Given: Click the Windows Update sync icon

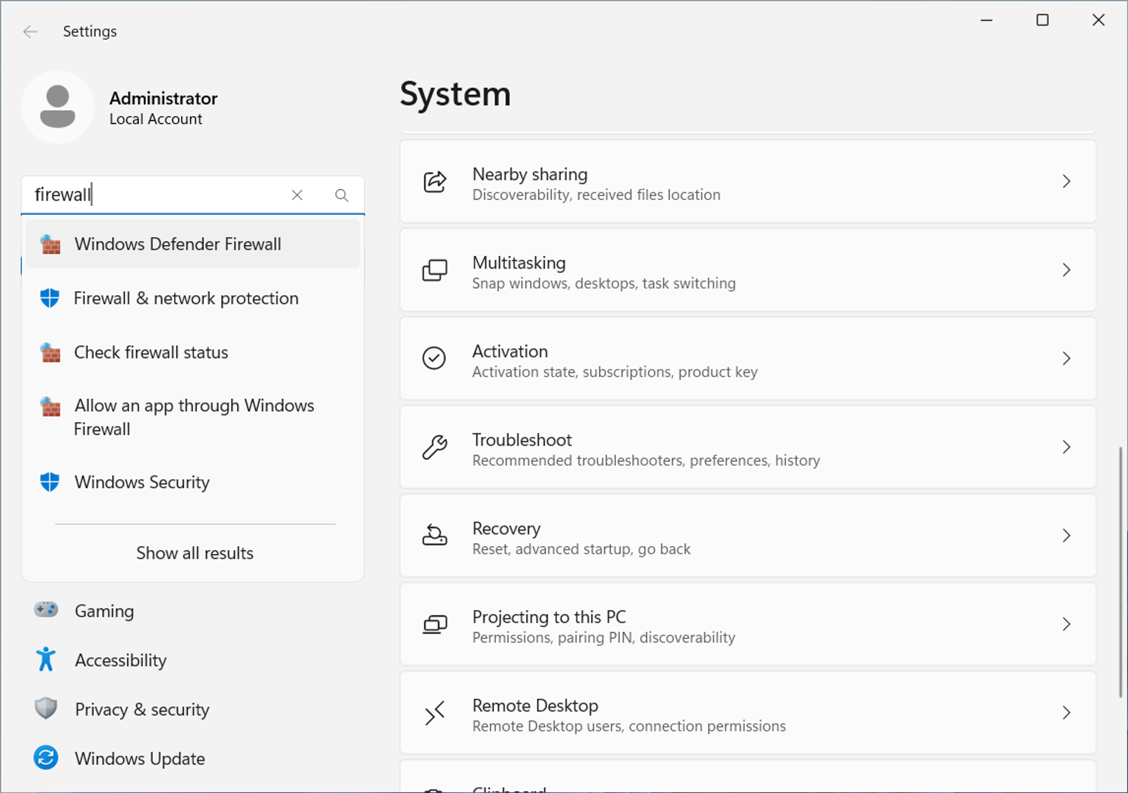Looking at the screenshot, I should tap(46, 758).
